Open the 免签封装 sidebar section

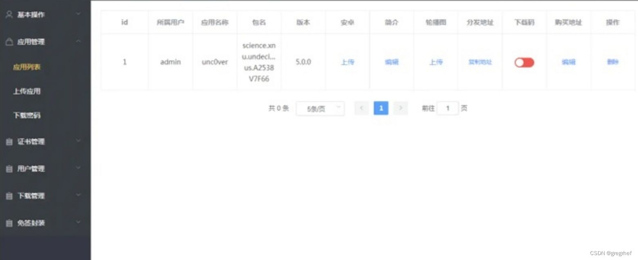point(29,223)
